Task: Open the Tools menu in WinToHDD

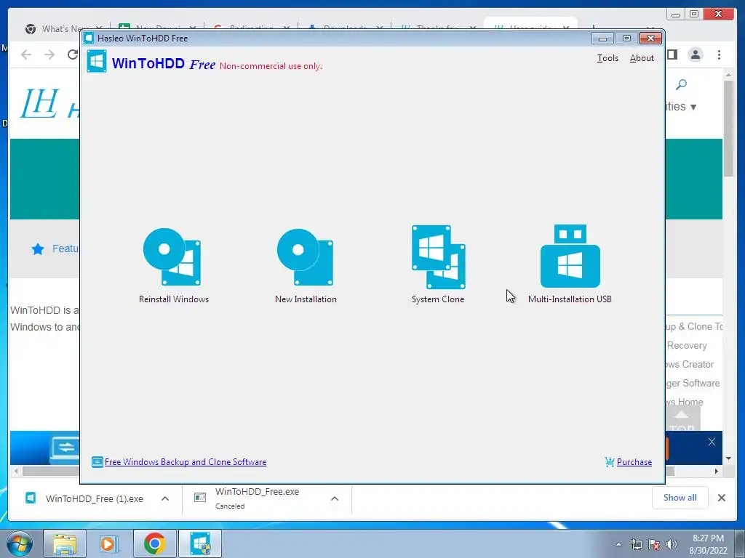Action: (x=607, y=58)
